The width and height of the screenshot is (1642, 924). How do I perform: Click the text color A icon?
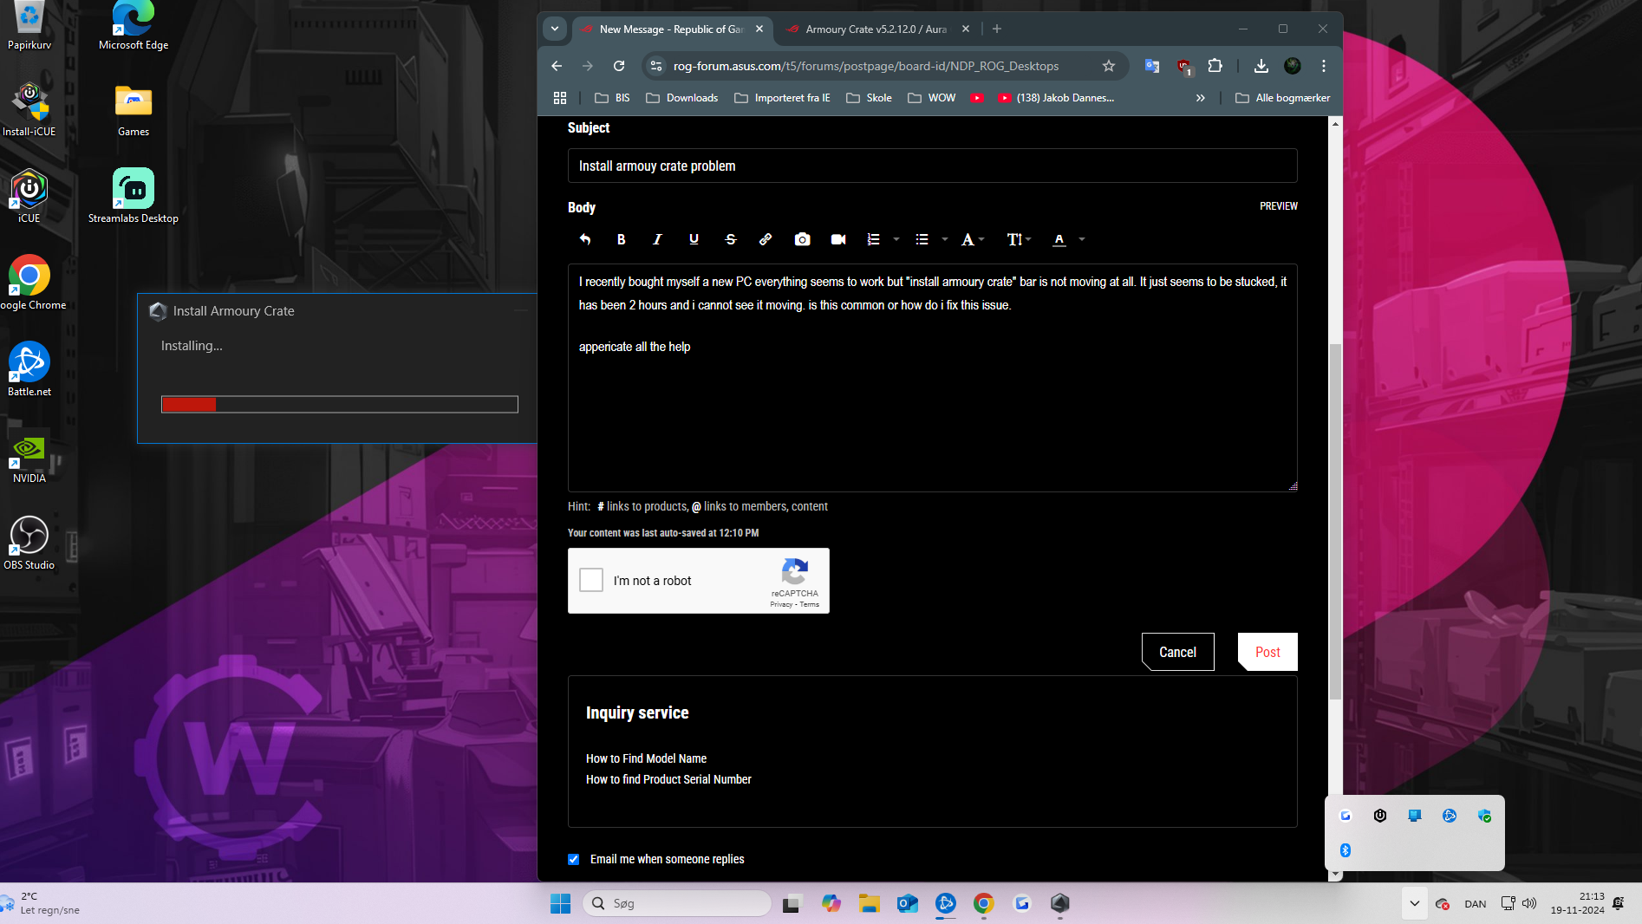(1059, 239)
